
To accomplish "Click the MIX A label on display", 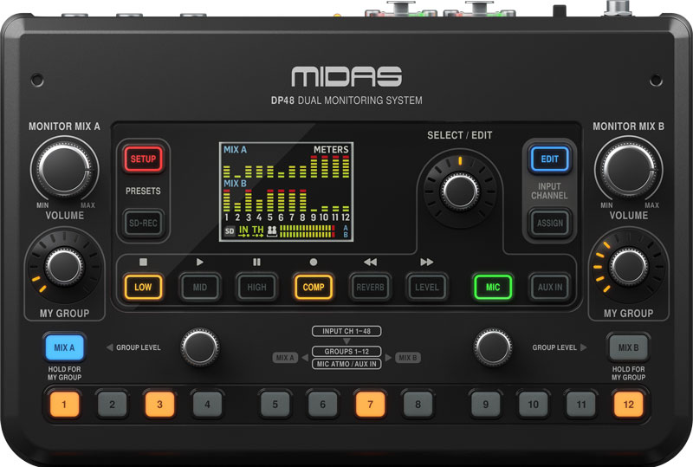I will (235, 150).
